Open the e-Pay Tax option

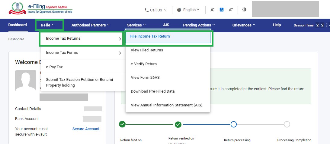click(x=54, y=67)
